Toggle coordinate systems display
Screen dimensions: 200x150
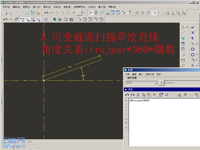click(x=183, y=13)
